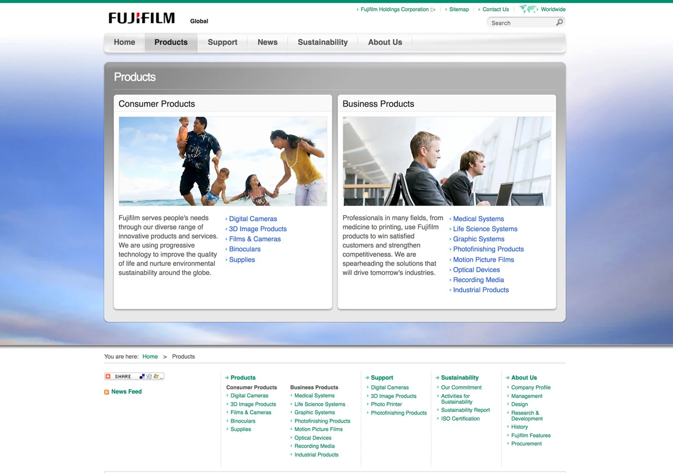
Task: Open Digital Cameras under footer Consumer Products
Action: (x=249, y=396)
